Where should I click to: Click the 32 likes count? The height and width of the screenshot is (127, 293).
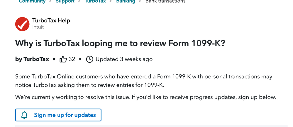(x=72, y=59)
